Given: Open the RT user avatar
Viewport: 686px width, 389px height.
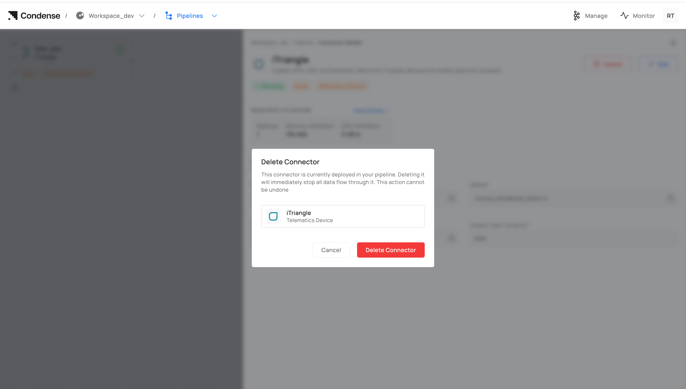Looking at the screenshot, I should pos(670,16).
